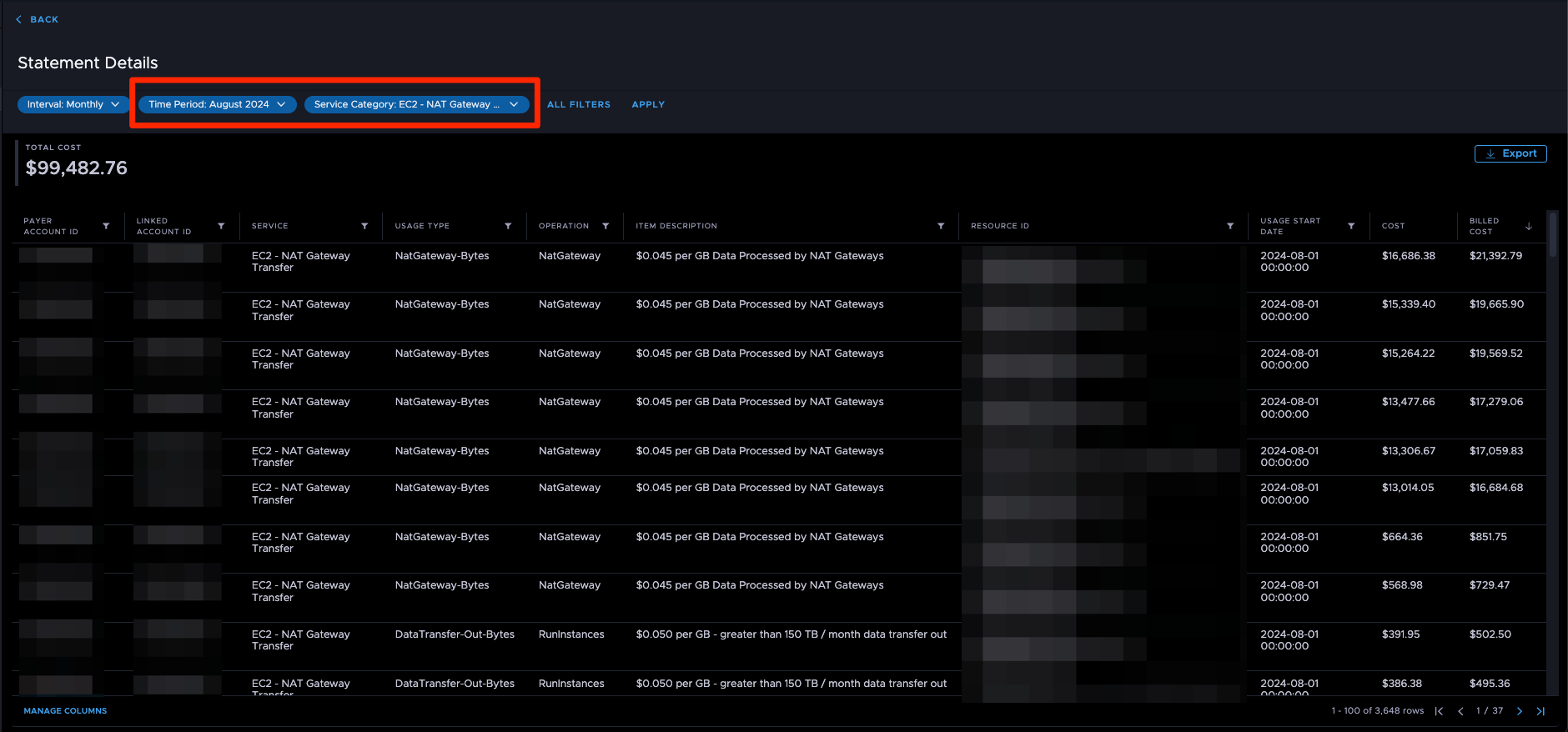Screen dimensions: 1568x732
Task: Select the $16,684.68 billed cost cell
Action: coord(1496,488)
